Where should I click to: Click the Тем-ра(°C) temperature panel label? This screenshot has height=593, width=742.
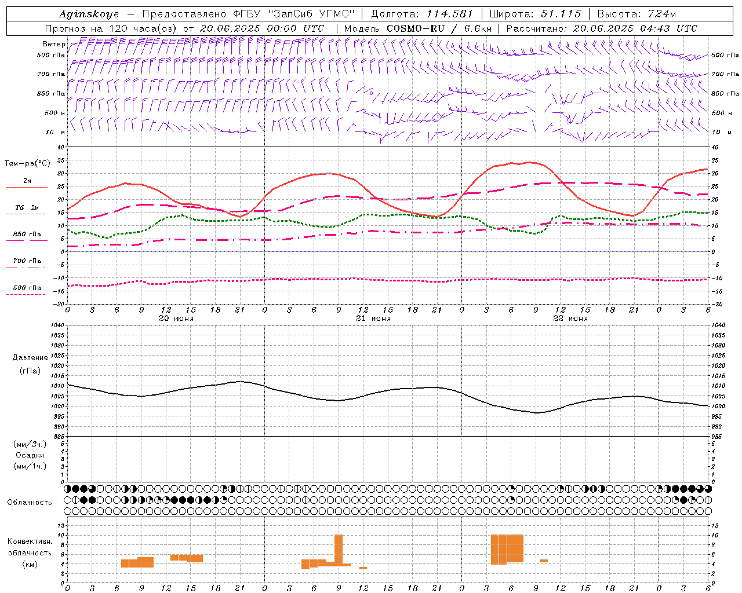point(27,164)
